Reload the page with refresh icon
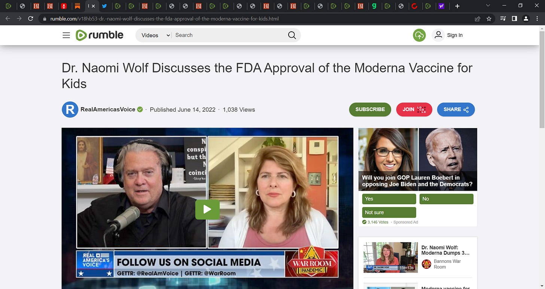 [x=31, y=18]
